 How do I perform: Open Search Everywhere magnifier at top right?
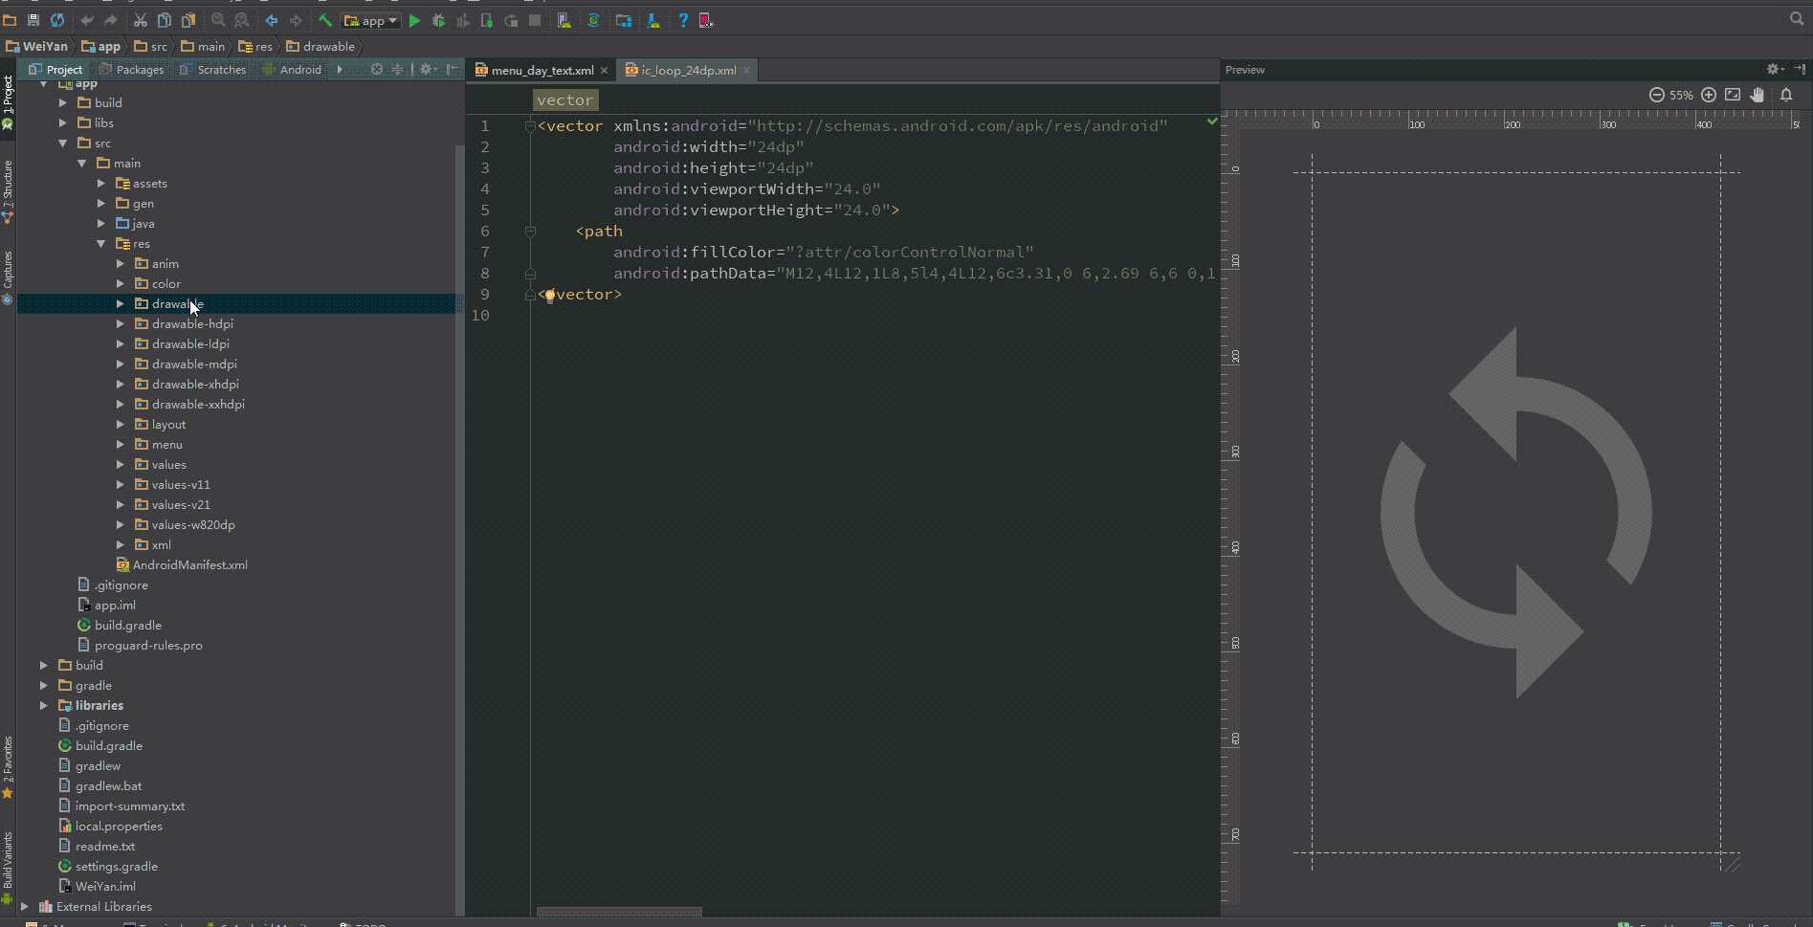tap(1797, 19)
